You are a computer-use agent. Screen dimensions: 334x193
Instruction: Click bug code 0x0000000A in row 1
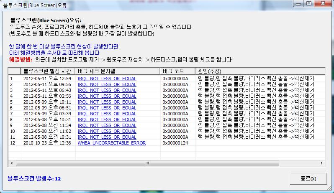[x=175, y=79]
